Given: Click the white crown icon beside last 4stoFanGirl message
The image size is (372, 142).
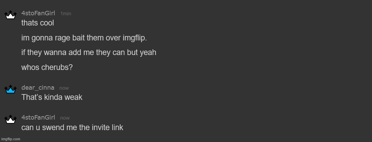Looking at the screenshot, I should click(x=11, y=119).
